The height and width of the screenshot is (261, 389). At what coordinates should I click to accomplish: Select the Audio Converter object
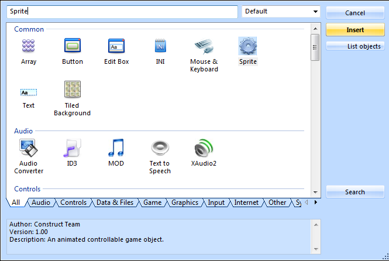pos(28,148)
